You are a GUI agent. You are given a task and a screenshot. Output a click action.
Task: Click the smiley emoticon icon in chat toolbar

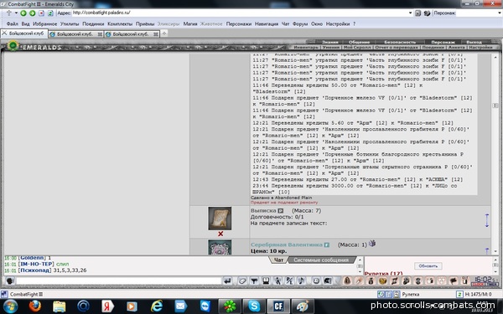tap(316, 281)
